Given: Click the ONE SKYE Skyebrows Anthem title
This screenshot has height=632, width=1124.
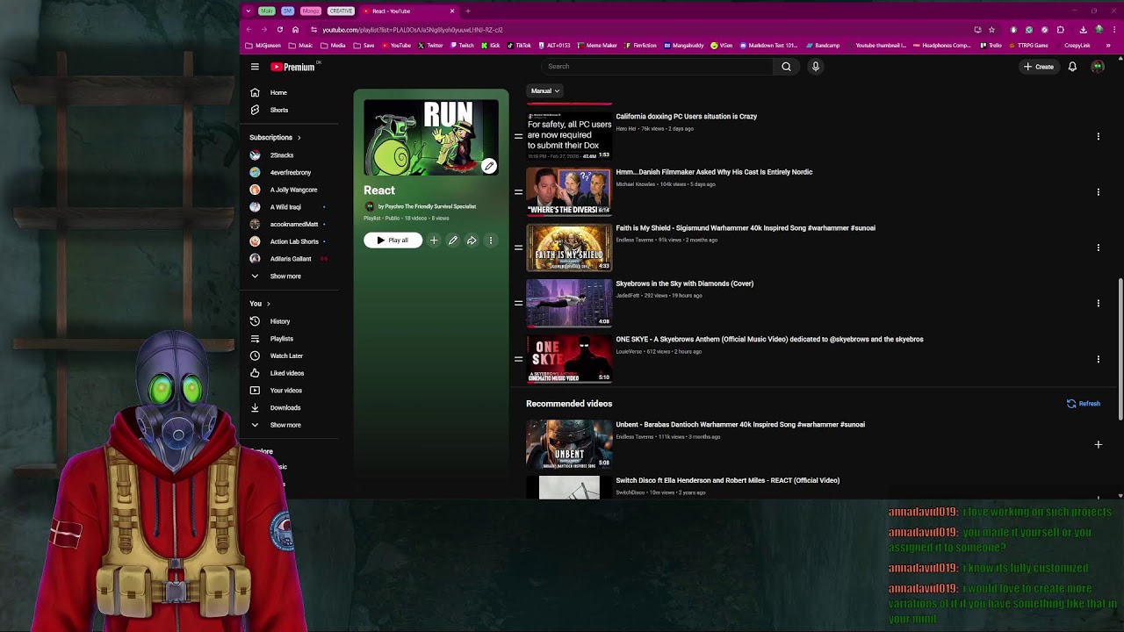Looking at the screenshot, I should pyautogui.click(x=769, y=339).
